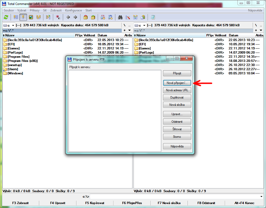This screenshot has width=266, height=208.
Task: Expand right panel directory history arrow
Action: pos(261,31)
